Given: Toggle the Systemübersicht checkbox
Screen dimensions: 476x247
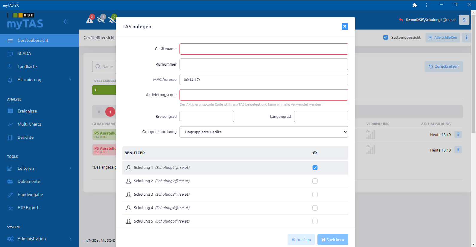Looking at the screenshot, I should tap(386, 37).
